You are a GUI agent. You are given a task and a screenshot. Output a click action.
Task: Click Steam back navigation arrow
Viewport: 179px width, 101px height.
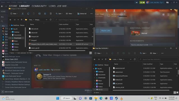click(x=2, y=6)
